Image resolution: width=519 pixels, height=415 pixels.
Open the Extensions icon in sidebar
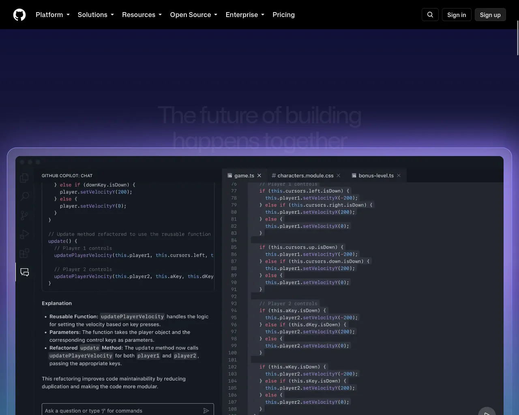click(x=24, y=253)
